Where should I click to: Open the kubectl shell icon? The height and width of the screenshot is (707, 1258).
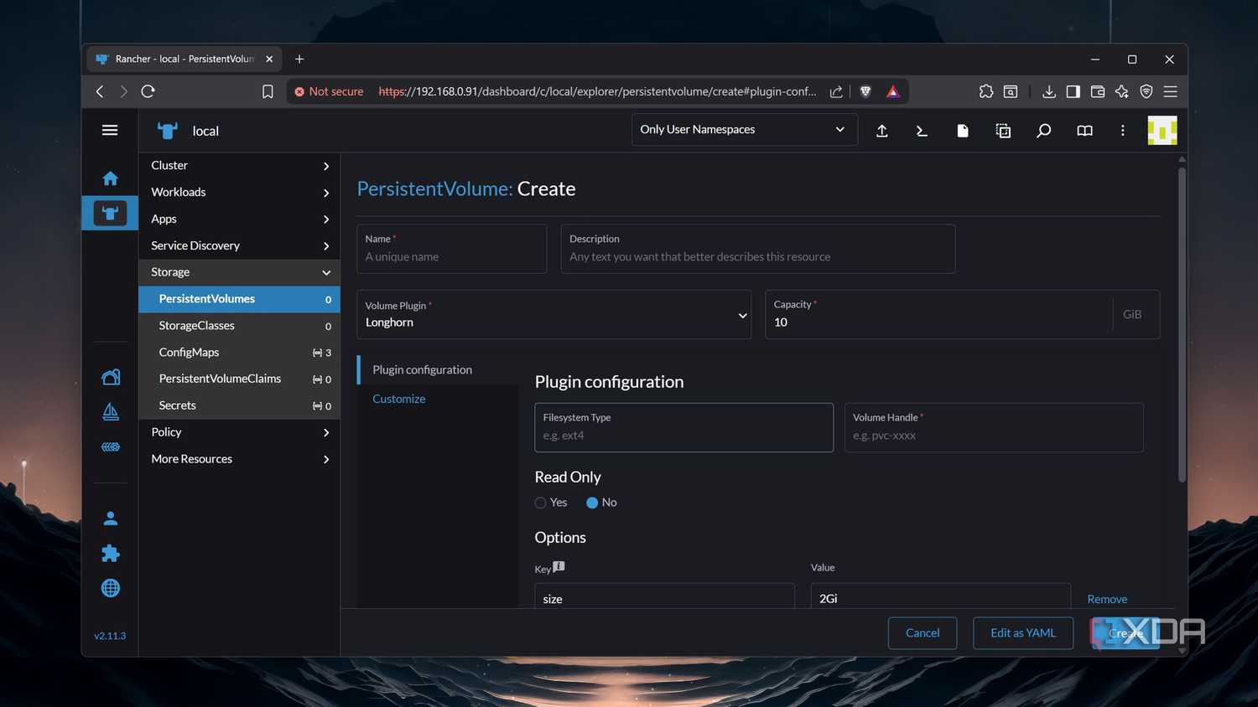tap(922, 131)
